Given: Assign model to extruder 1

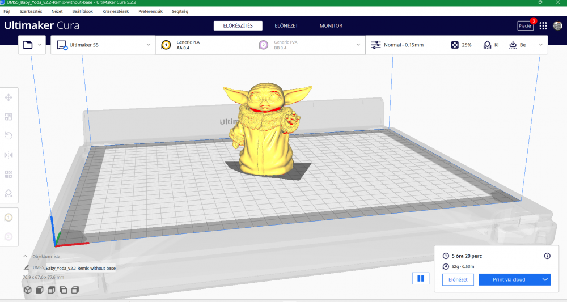Looking at the screenshot, I should [x=9, y=217].
